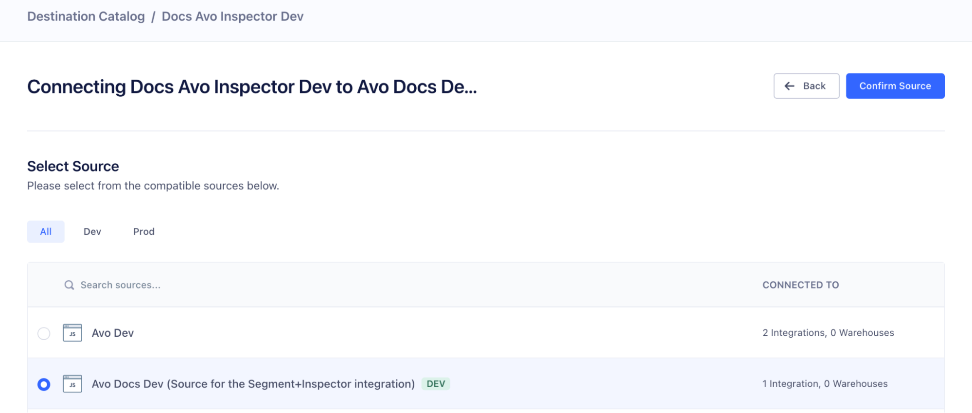Click the JS source icon for Avo Dev
This screenshot has height=413, width=972.
pyautogui.click(x=72, y=333)
